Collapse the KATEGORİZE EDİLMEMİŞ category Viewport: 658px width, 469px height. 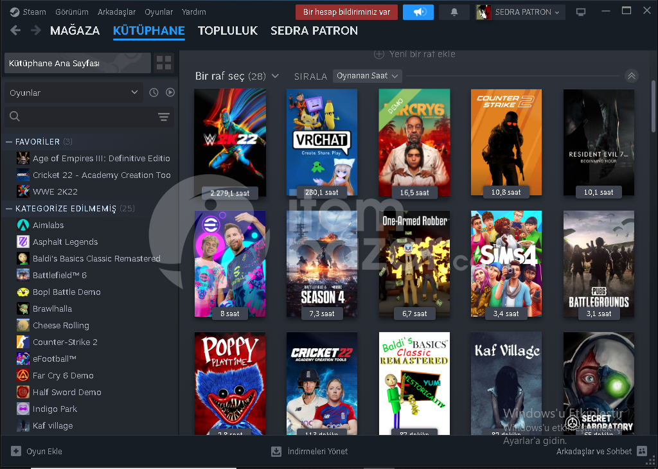(9, 209)
